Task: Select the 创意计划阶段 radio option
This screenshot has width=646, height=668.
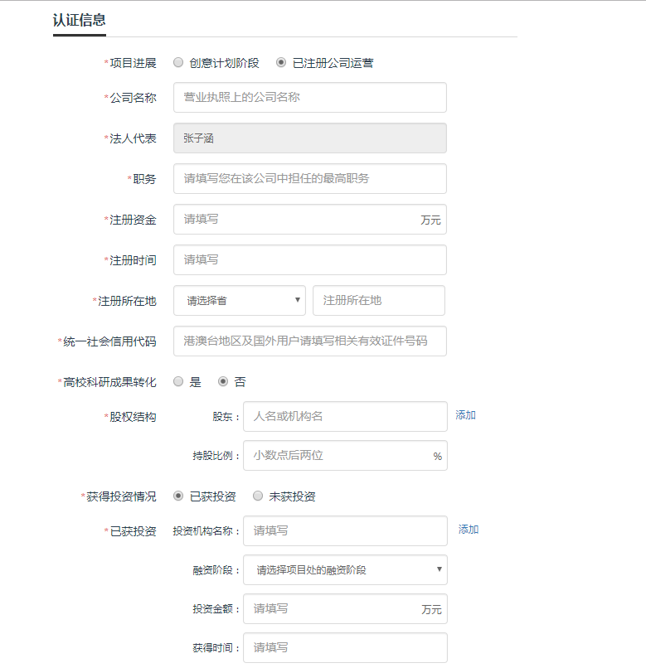Action: click(178, 62)
